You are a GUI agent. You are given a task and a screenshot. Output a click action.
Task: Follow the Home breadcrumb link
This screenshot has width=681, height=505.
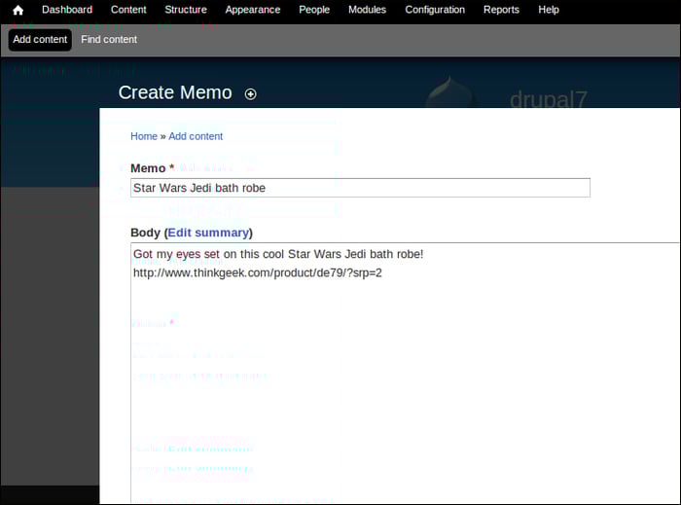point(144,136)
